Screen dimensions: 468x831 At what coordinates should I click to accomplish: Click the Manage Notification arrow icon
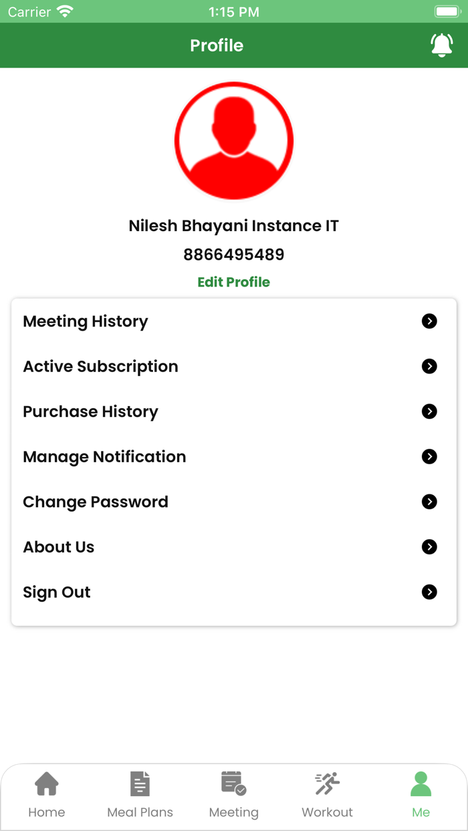coord(429,457)
